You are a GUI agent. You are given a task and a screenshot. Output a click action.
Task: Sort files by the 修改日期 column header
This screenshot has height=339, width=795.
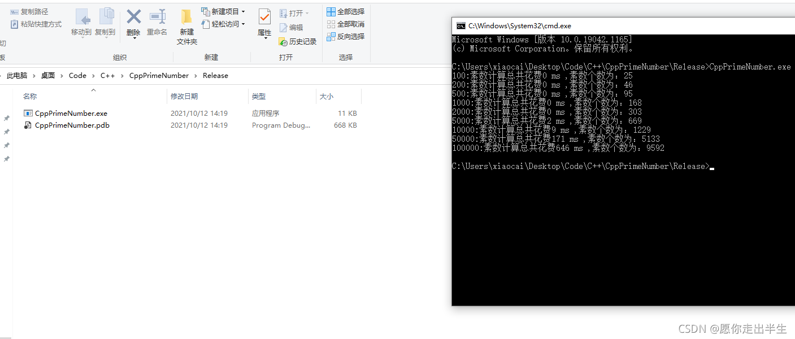[207, 97]
